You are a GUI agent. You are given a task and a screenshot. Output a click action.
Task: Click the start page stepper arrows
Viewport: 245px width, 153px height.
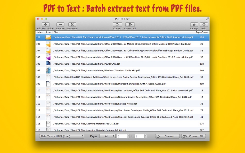coord(128,136)
